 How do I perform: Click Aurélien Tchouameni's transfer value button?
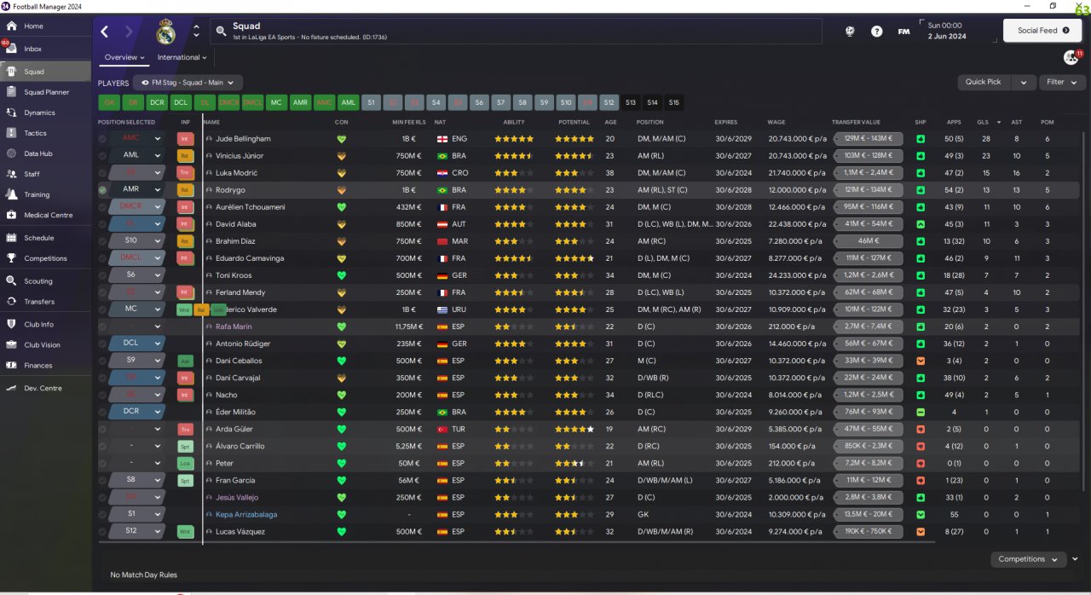click(869, 207)
